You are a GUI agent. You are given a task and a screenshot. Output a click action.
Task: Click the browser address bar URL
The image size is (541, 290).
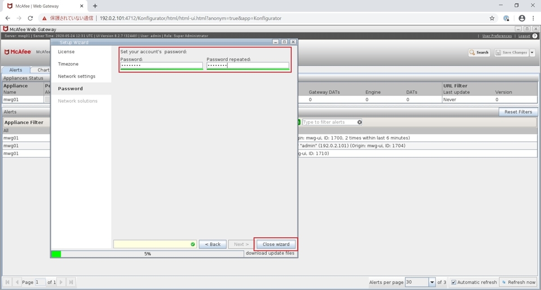tap(190, 18)
